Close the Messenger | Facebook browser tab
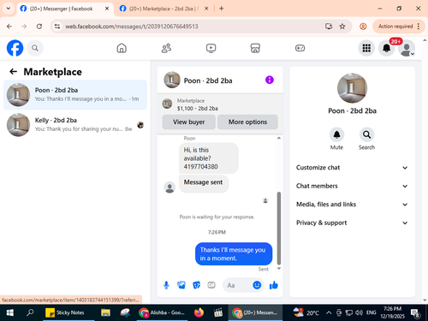The width and height of the screenshot is (428, 321). (x=107, y=9)
